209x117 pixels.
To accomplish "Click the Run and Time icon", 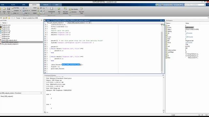I will point(81,9).
